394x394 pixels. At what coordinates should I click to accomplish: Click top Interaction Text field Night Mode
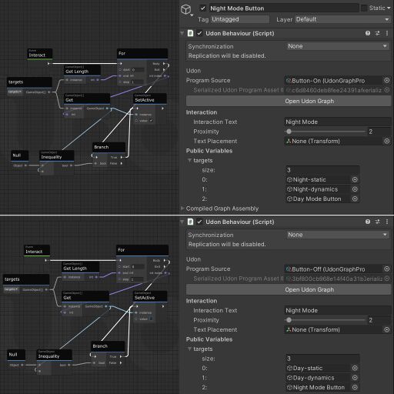tap(338, 122)
